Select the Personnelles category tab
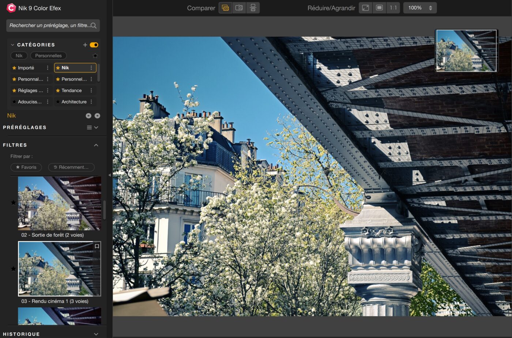Viewport: 512px width, 338px height. point(48,56)
